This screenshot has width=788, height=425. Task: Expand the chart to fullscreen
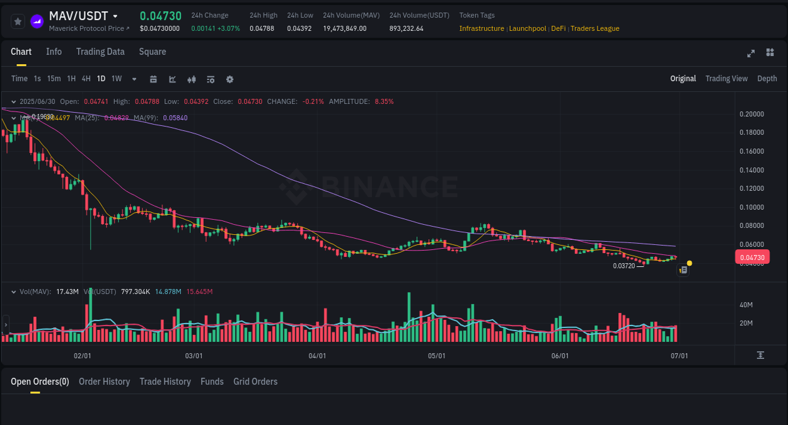[751, 54]
